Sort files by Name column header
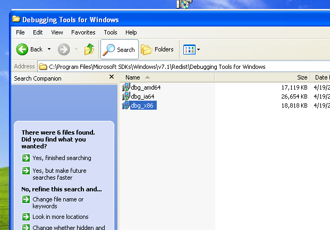330x230 pixels. (167, 77)
